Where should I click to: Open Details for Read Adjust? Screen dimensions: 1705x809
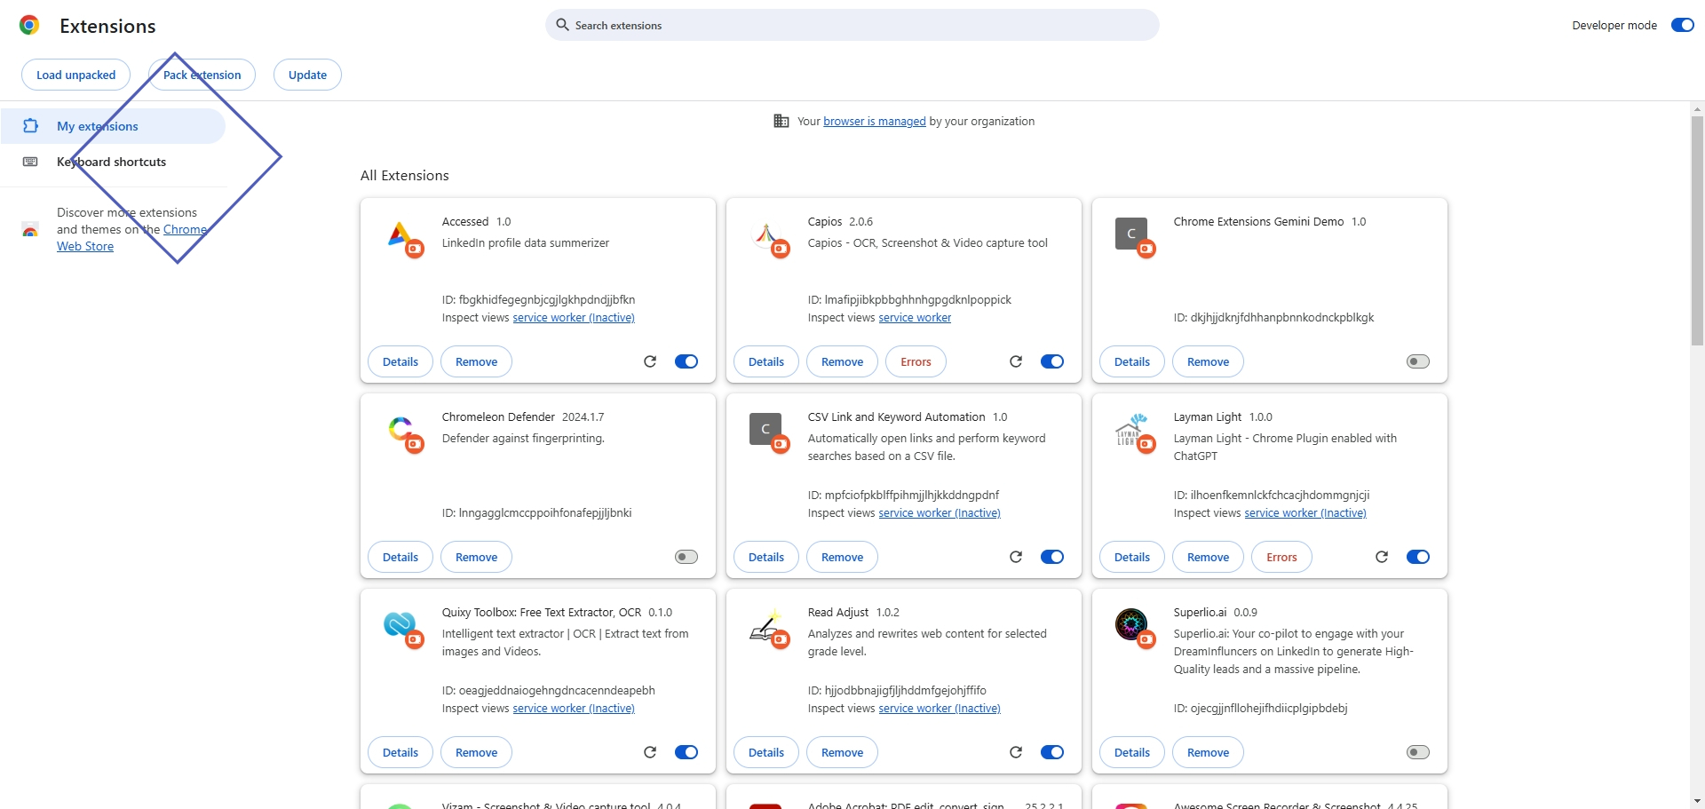pyautogui.click(x=766, y=752)
